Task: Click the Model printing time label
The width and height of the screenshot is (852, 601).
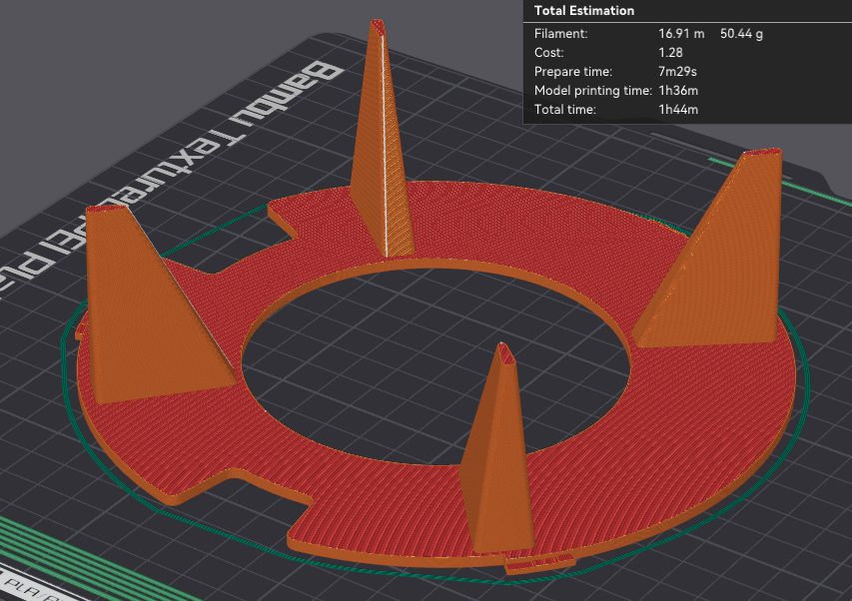Action: tap(592, 90)
